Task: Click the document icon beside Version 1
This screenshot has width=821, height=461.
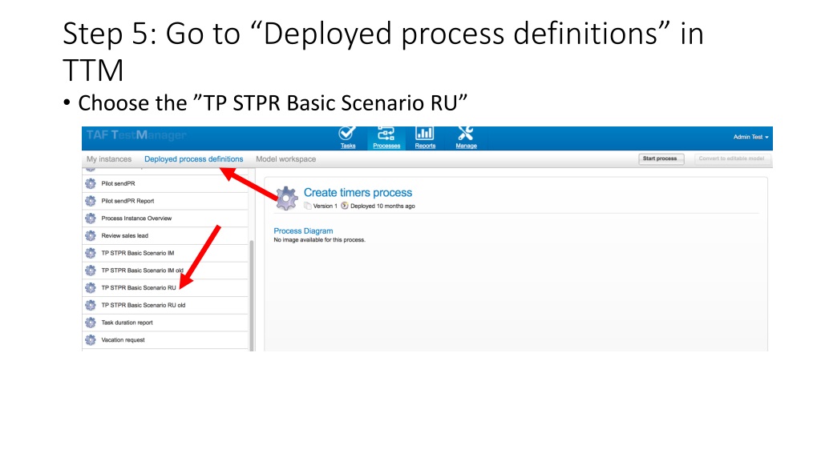Action: click(x=307, y=206)
